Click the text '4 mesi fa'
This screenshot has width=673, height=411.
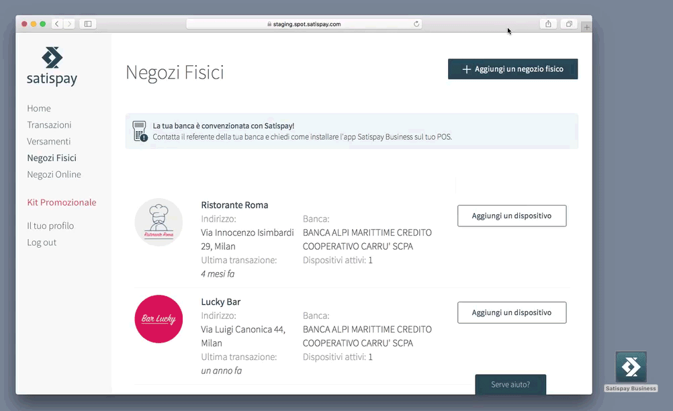click(218, 274)
